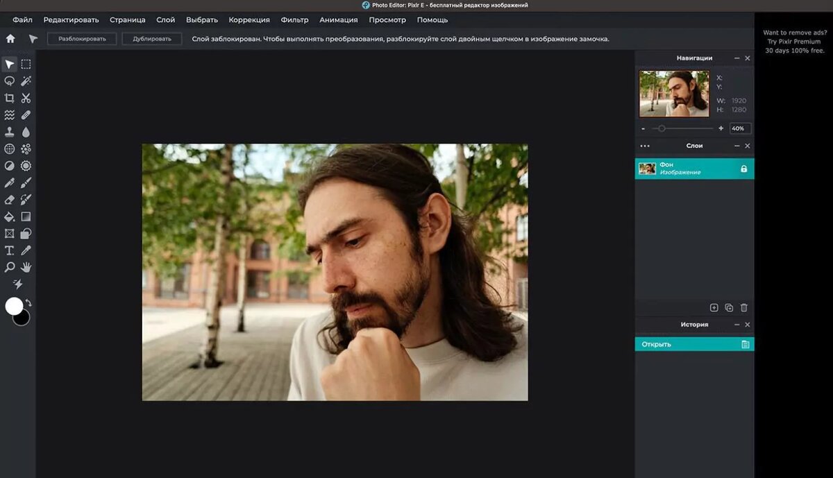
Task: Select the Zoom magnifier tool
Action: (10, 267)
